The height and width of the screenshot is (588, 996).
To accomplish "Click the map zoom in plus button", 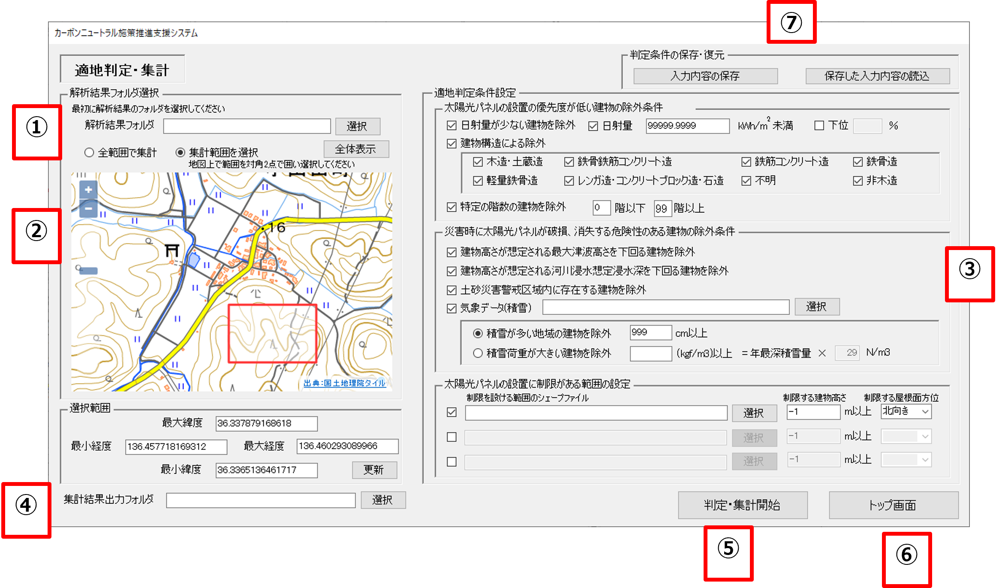I will [x=88, y=190].
